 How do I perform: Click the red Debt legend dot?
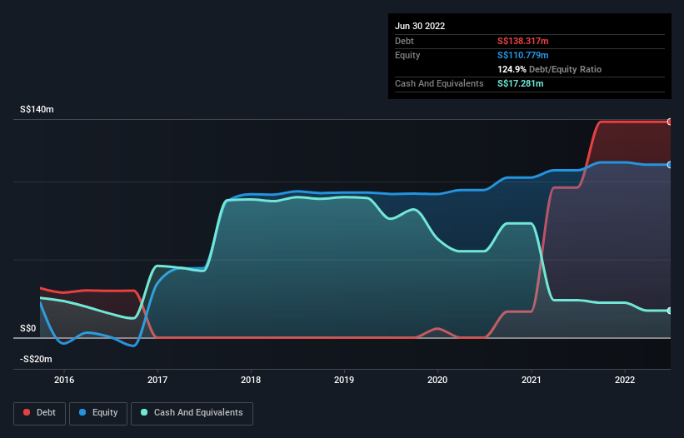(27, 412)
